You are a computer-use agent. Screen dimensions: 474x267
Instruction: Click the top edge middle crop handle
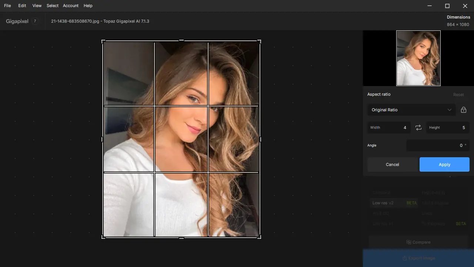pyautogui.click(x=181, y=40)
